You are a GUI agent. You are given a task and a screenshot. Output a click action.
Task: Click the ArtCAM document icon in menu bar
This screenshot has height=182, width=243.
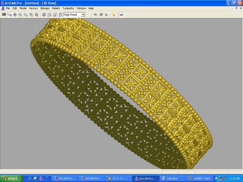(x=2, y=8)
